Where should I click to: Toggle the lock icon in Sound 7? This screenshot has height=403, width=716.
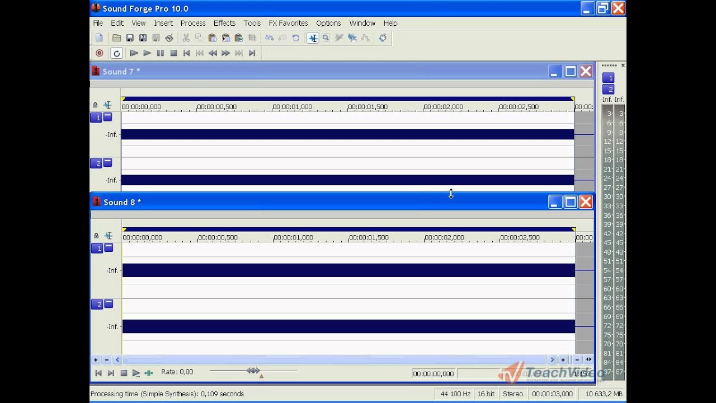95,105
